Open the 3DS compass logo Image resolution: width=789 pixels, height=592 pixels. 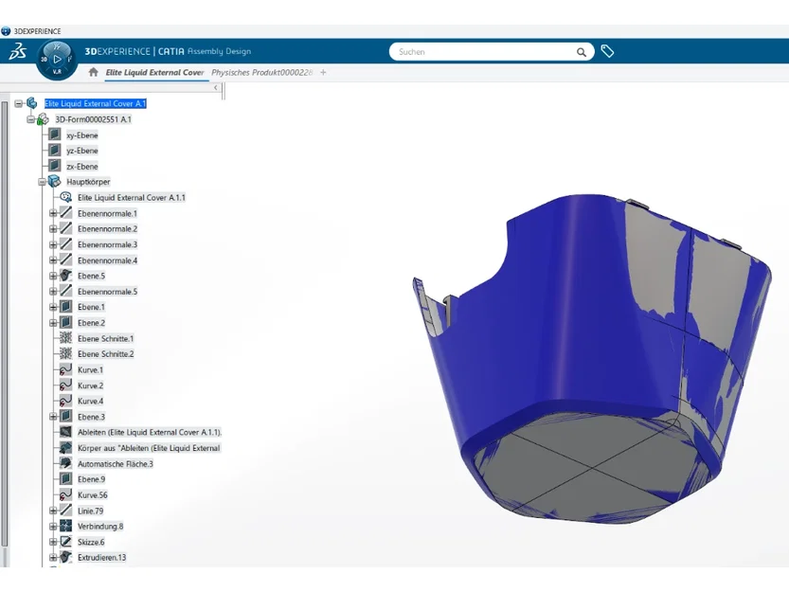coord(18,51)
